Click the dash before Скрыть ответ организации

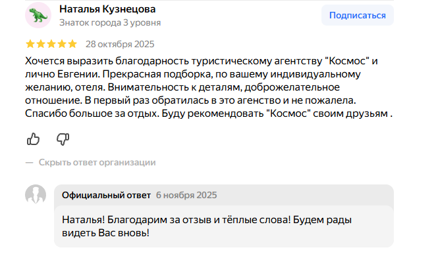(x=29, y=163)
